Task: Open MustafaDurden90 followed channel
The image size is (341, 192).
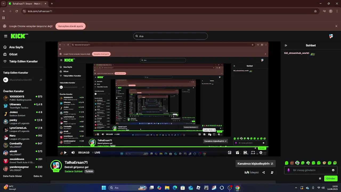Action: click(x=23, y=80)
